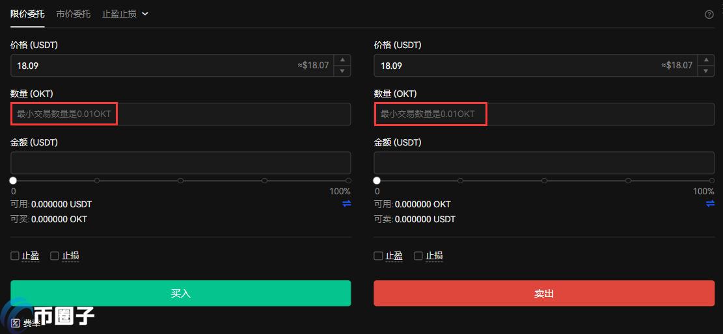This screenshot has width=723, height=334.
Task: Click the sell-side blue swap arrows icon
Action: point(710,203)
